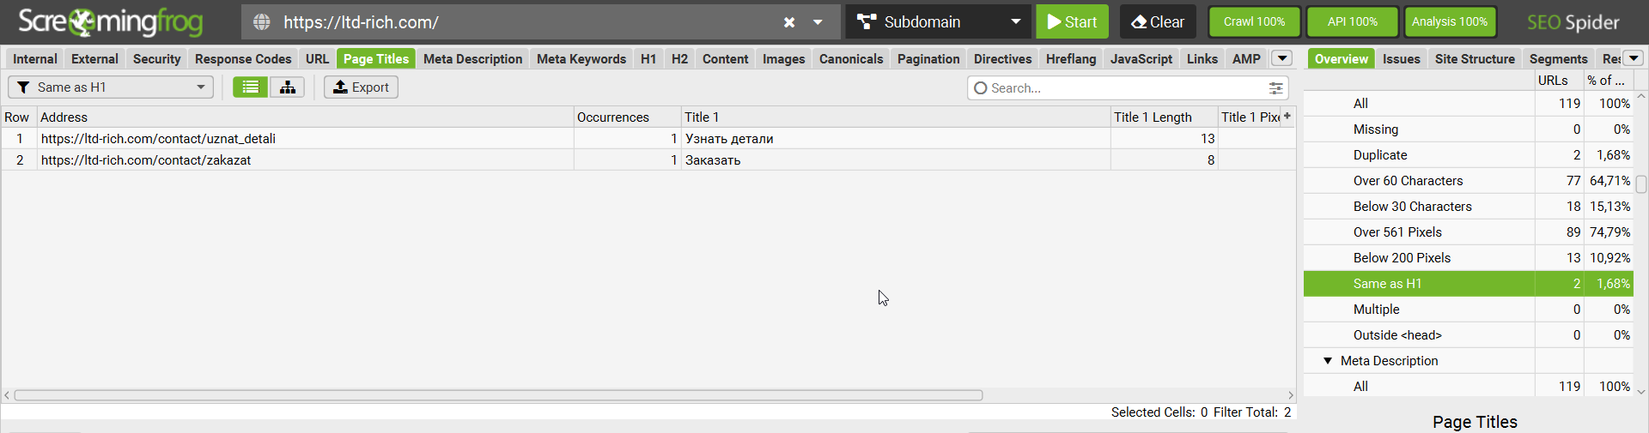The height and width of the screenshot is (433, 1649).
Task: Open the Response Codes tab
Action: tap(243, 58)
